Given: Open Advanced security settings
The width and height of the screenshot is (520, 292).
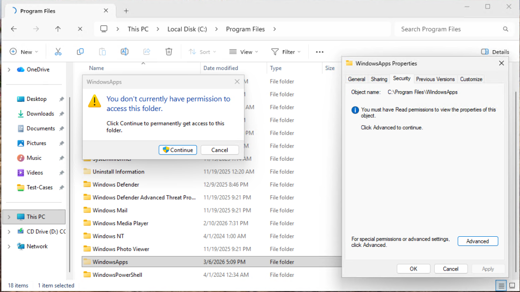Looking at the screenshot, I should [477, 241].
